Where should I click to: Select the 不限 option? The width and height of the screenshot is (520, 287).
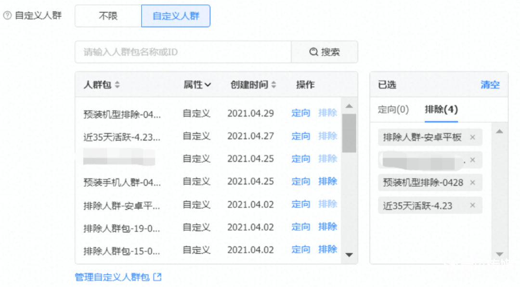click(x=108, y=16)
